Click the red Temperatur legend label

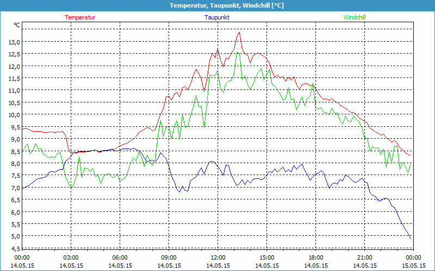80,17
